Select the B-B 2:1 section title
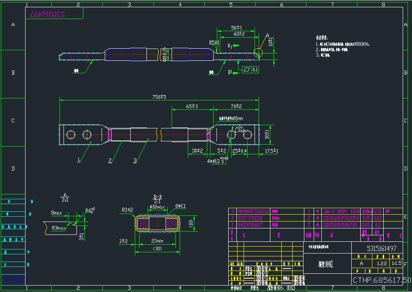 157,199
